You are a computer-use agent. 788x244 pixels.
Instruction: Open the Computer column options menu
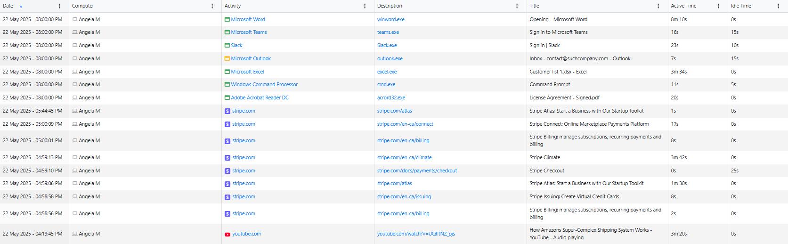[x=212, y=6]
